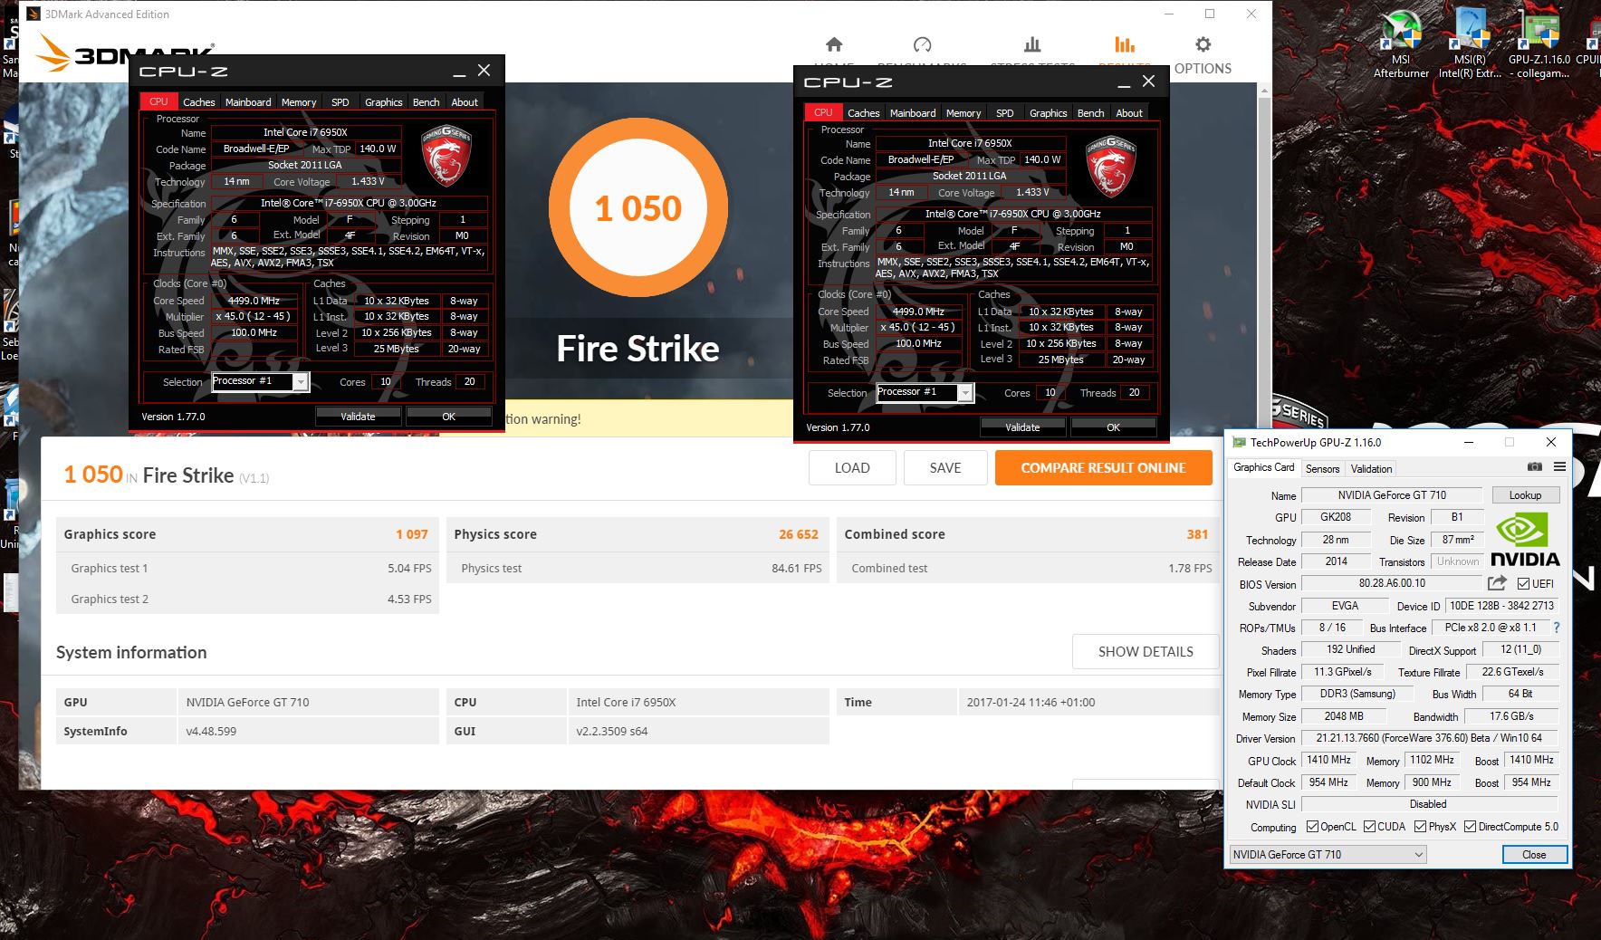Image resolution: width=1601 pixels, height=940 pixels.
Task: Click the SAVE button in 3DMark
Action: [945, 467]
